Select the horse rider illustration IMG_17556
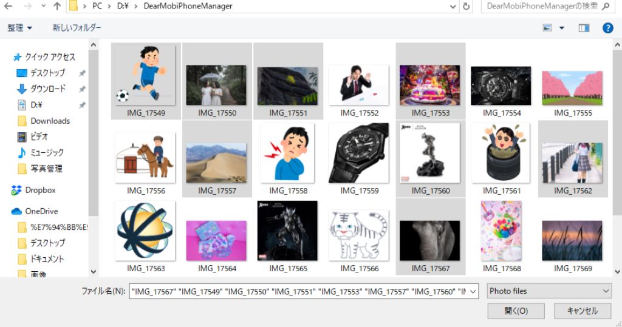Viewport: 622px width, 327px height. pos(146,158)
